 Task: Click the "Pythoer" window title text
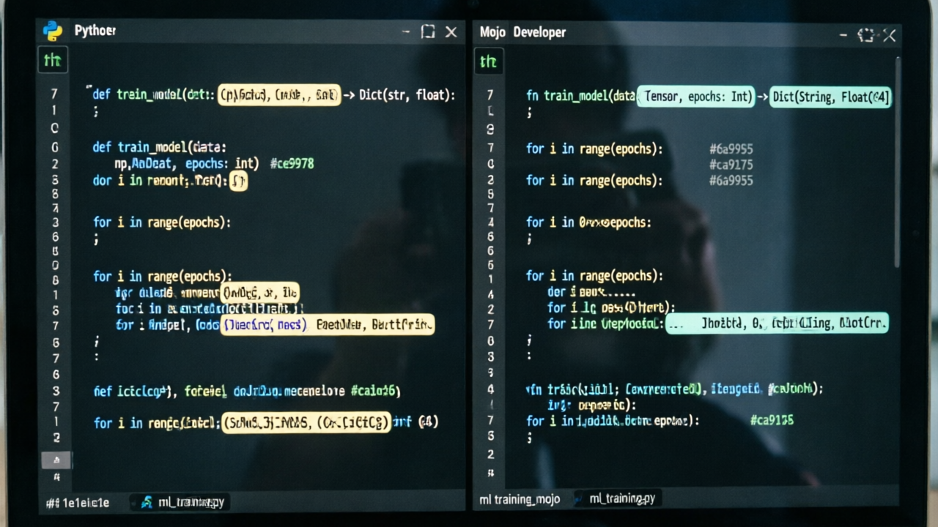pyautogui.click(x=95, y=31)
